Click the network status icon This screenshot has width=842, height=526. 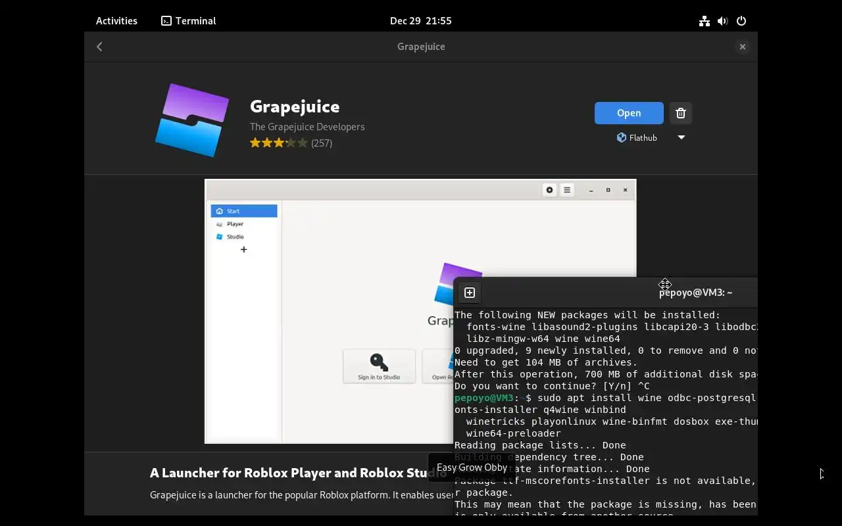(x=705, y=21)
